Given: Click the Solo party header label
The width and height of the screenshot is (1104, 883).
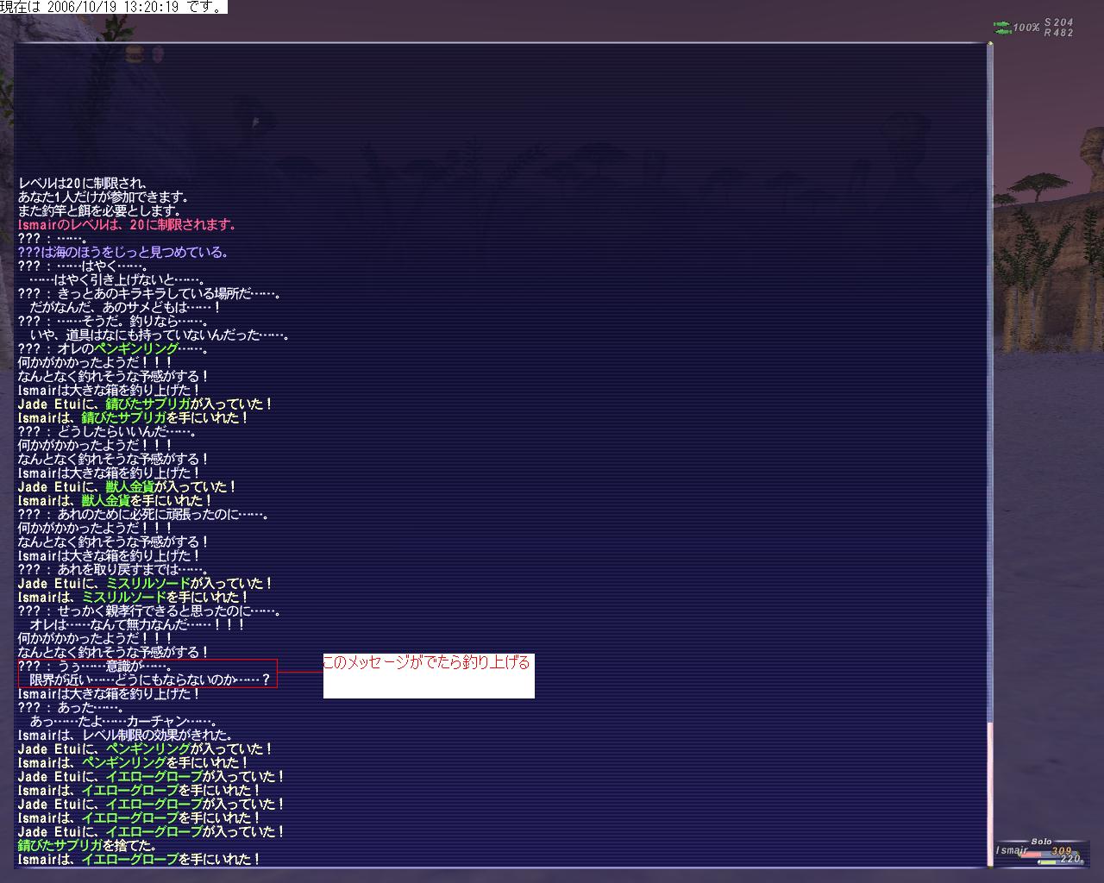Looking at the screenshot, I should 1041,841.
